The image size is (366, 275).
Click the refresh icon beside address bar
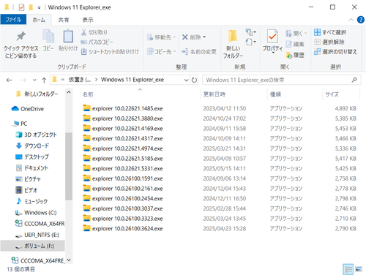click(194, 80)
